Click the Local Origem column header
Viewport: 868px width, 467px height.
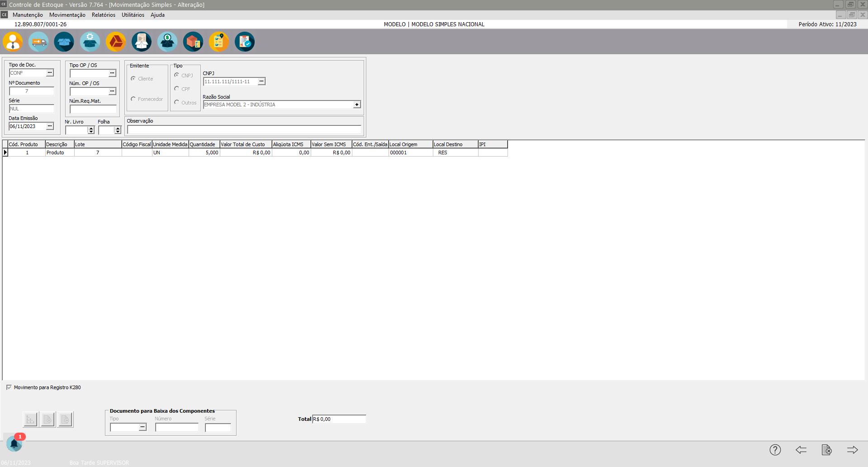pyautogui.click(x=410, y=144)
